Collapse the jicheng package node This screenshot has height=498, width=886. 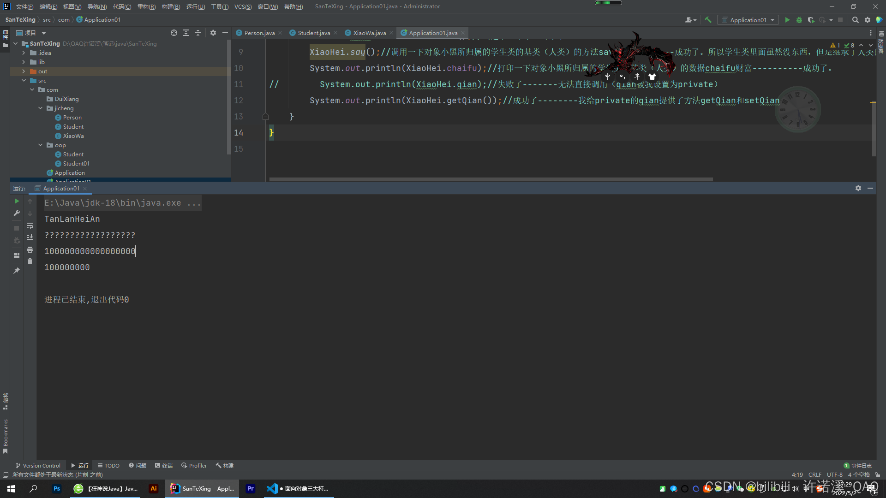click(41, 108)
